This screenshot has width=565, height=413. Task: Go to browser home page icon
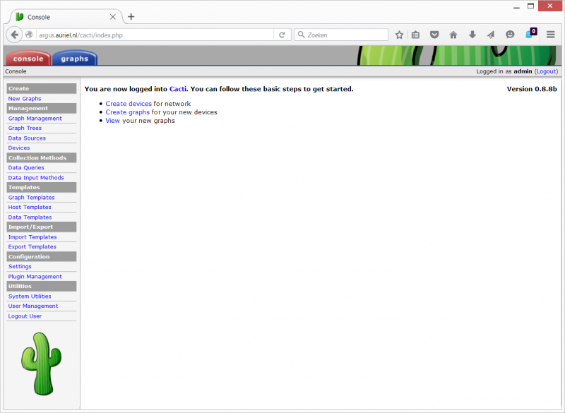pos(453,35)
